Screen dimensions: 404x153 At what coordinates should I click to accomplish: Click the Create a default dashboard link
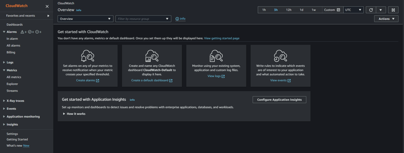(150, 81)
